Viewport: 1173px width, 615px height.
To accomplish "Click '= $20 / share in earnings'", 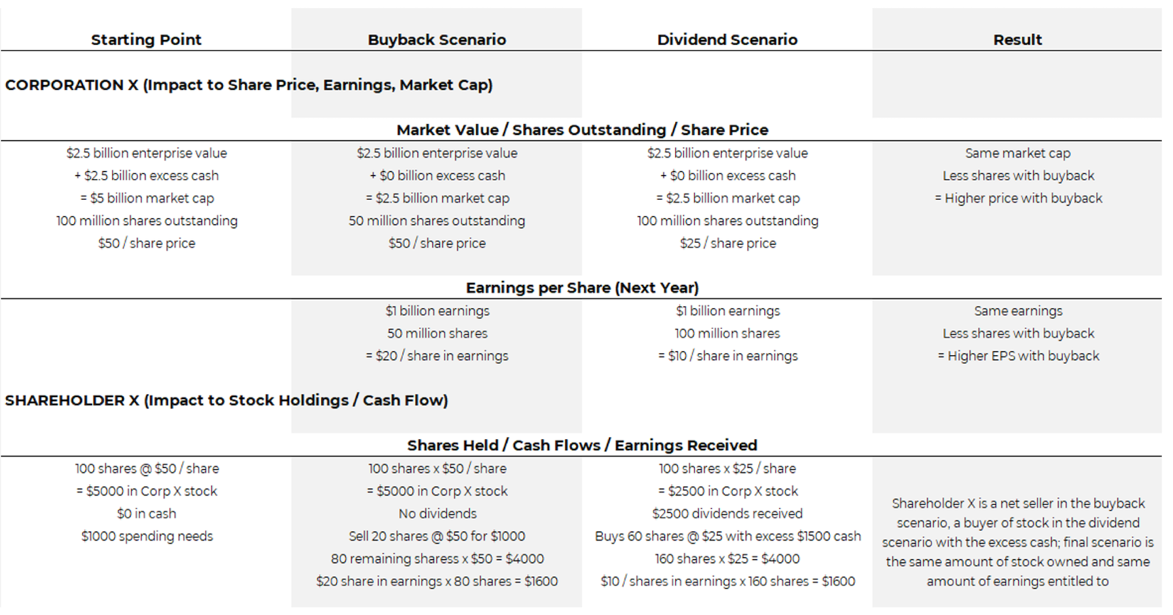I will [436, 356].
